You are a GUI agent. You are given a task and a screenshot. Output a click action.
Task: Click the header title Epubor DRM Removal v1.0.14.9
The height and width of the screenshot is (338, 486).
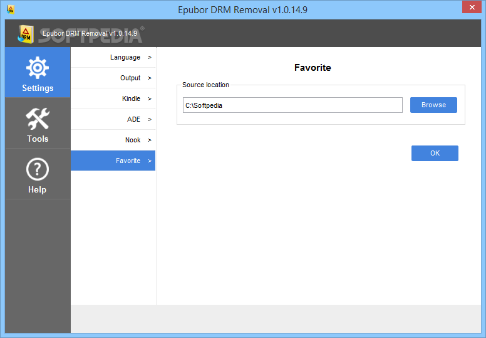[90, 33]
